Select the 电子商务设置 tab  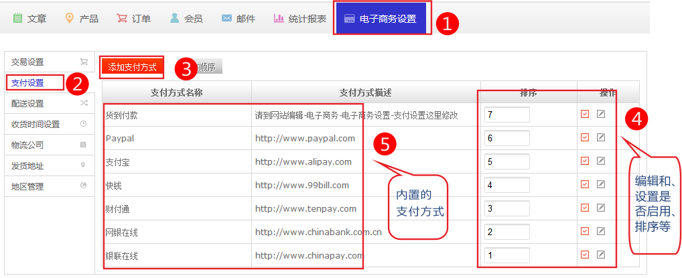380,19
